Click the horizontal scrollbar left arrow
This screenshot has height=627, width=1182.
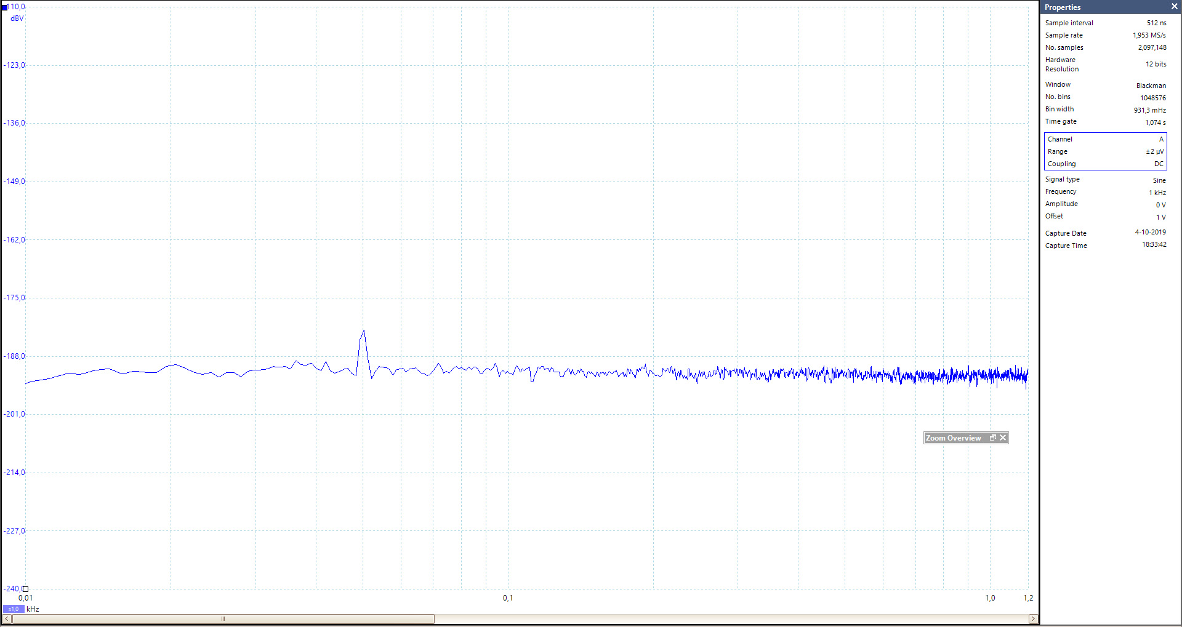7,618
